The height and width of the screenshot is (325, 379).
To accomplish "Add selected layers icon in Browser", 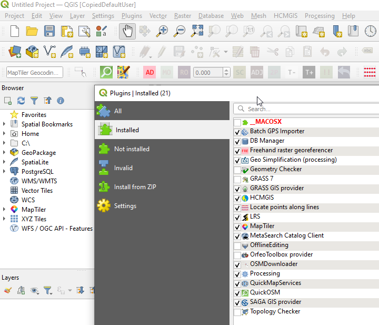I will pos(8,101).
